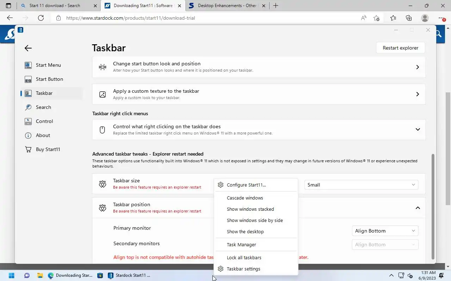
Task: Close the Downloading Start11 browser tab
Action: [179, 6]
